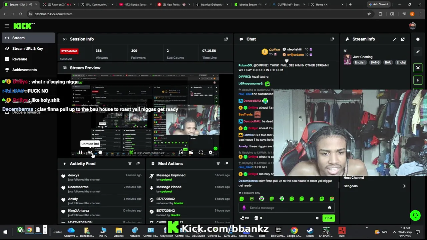Open the Achievements page
The image size is (427, 240).
[x=28, y=70]
